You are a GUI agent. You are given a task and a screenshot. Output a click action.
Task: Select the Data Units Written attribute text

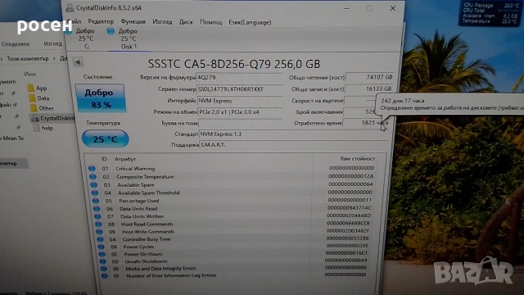(142, 216)
